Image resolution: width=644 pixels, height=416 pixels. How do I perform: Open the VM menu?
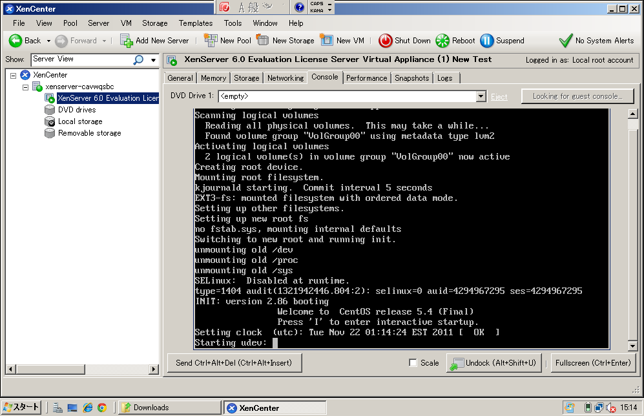point(126,23)
